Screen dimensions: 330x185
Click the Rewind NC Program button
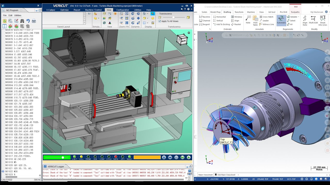170,157
